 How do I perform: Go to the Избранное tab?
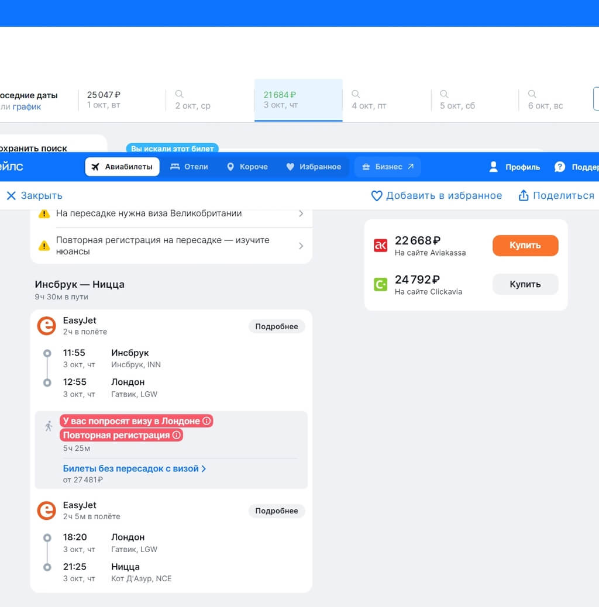(314, 167)
